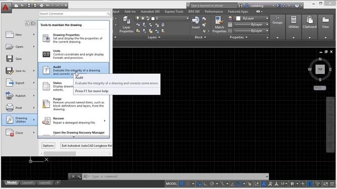The image size is (337, 189).
Task: Click the Status utility icon
Action: [46, 86]
